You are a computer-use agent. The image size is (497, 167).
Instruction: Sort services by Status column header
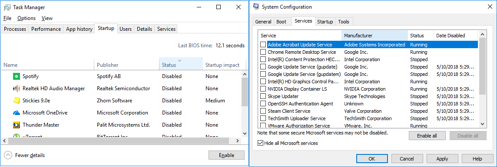[x=421, y=36]
